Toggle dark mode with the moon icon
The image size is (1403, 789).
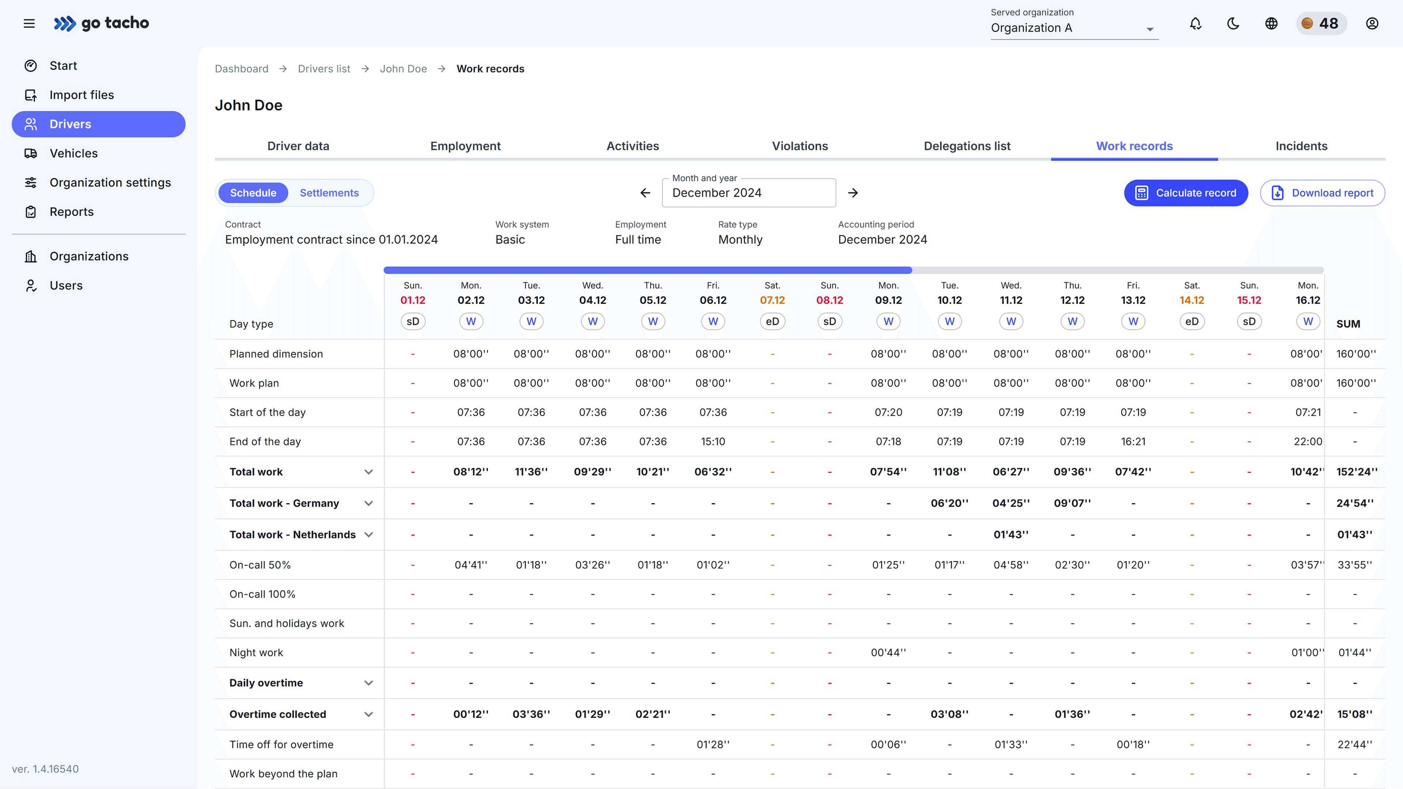(x=1232, y=23)
